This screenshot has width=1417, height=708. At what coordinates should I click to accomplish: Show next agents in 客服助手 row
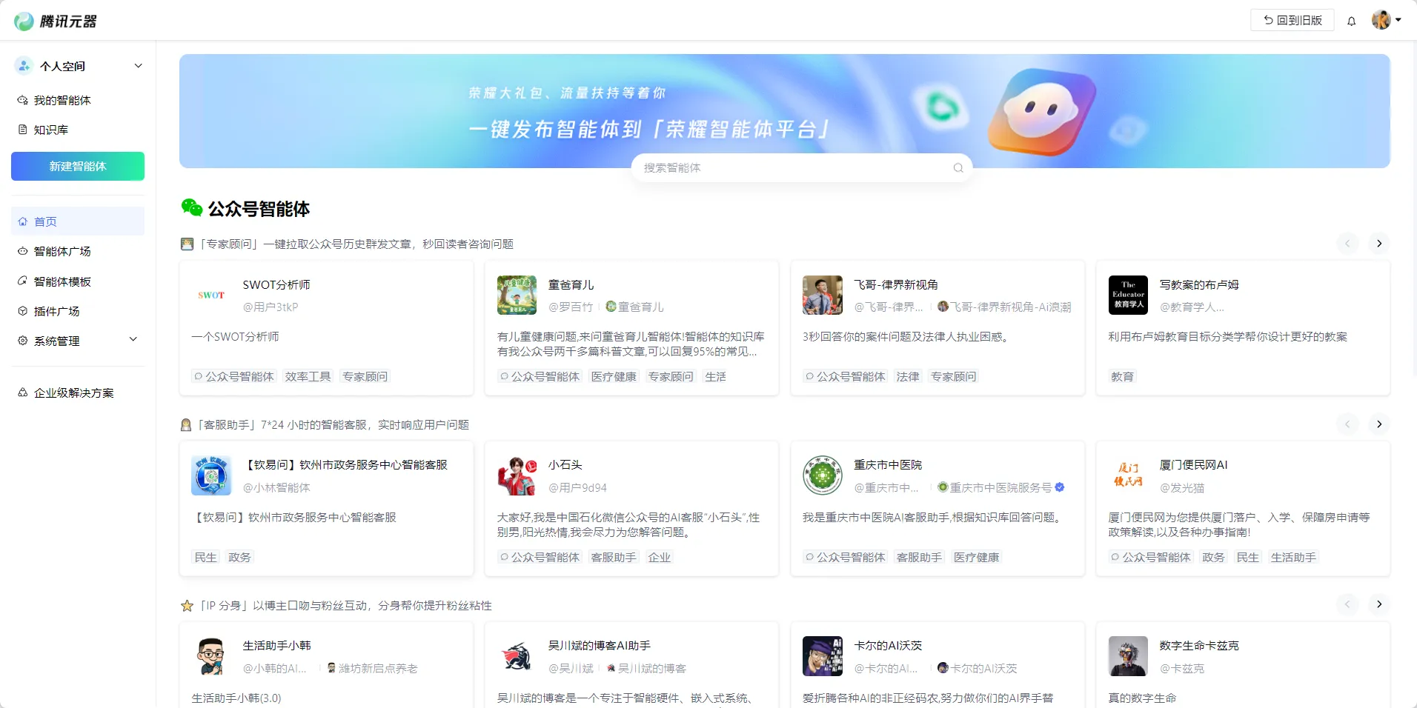(x=1378, y=424)
